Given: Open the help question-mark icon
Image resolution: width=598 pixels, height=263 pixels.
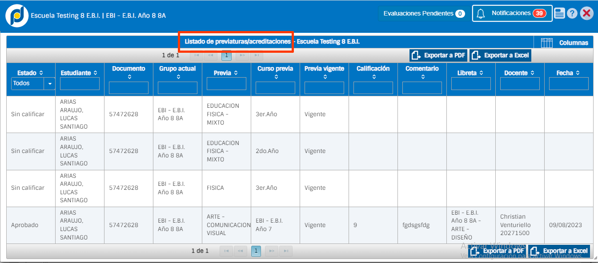Looking at the screenshot, I should [572, 13].
